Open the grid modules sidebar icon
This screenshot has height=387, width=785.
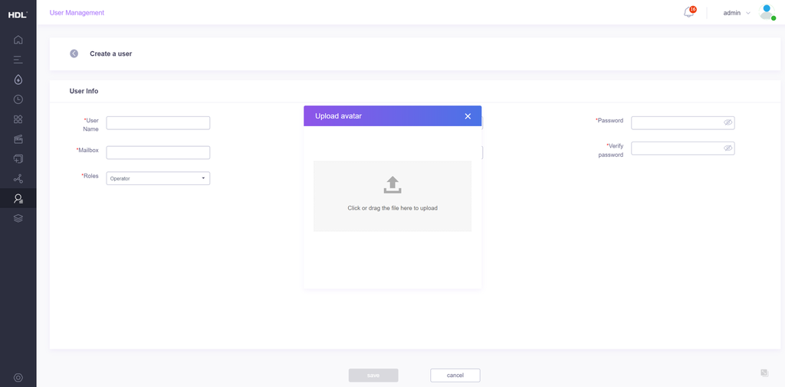pos(18,119)
